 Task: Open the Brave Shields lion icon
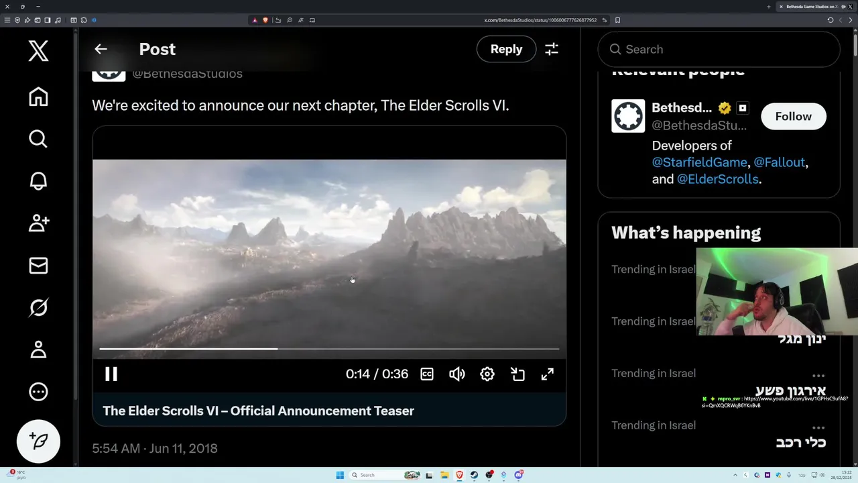point(265,20)
